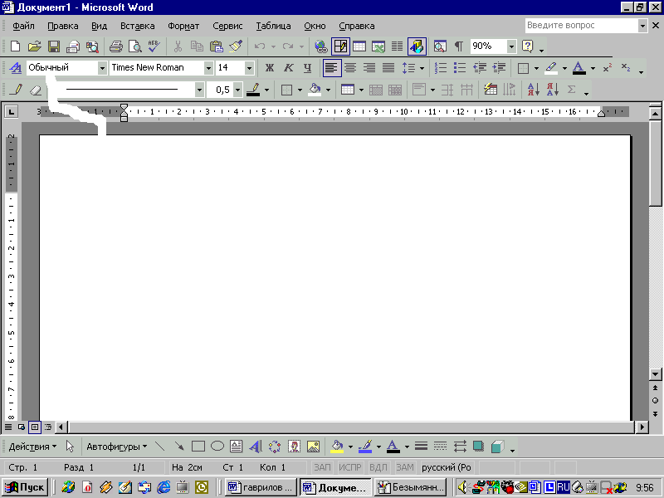Screen dimensions: 664x498
Task: Create a new blank document
Action: pos(15,46)
